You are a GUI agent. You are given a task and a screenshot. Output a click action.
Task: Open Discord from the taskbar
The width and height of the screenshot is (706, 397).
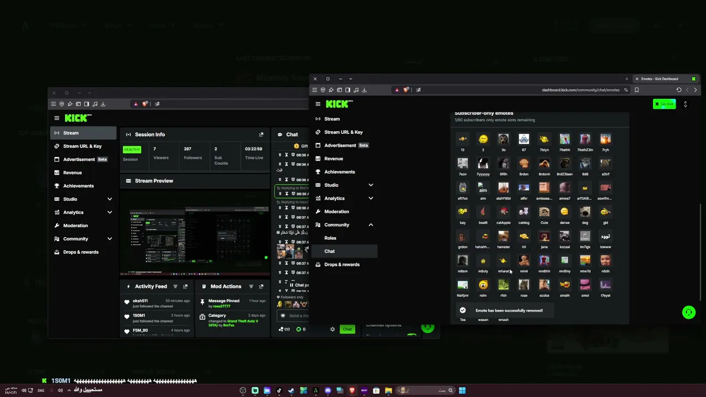tap(328, 390)
